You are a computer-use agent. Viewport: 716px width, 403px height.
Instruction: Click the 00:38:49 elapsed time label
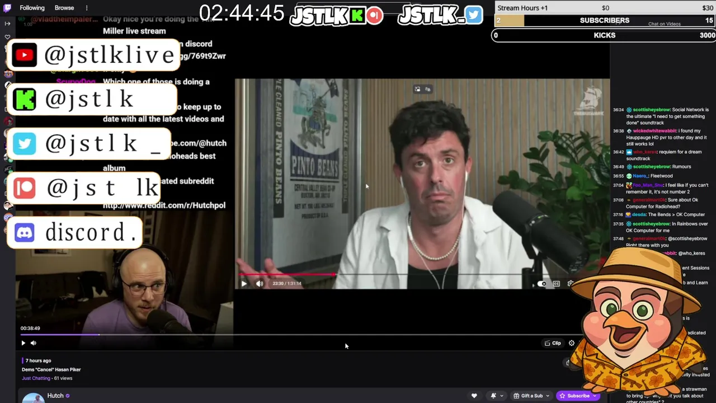30,329
